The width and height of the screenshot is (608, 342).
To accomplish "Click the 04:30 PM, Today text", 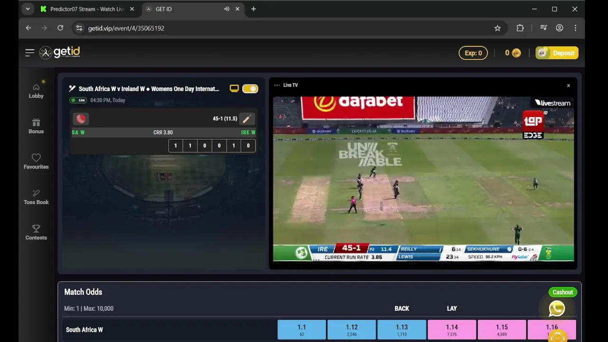I will (107, 100).
